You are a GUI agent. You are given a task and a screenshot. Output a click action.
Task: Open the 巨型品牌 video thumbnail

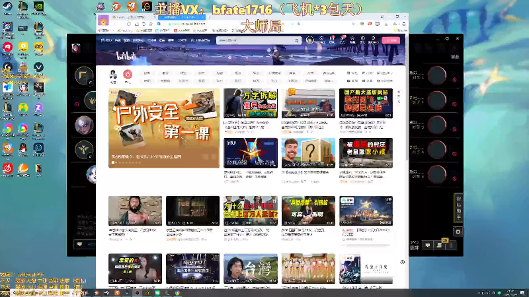(308, 211)
